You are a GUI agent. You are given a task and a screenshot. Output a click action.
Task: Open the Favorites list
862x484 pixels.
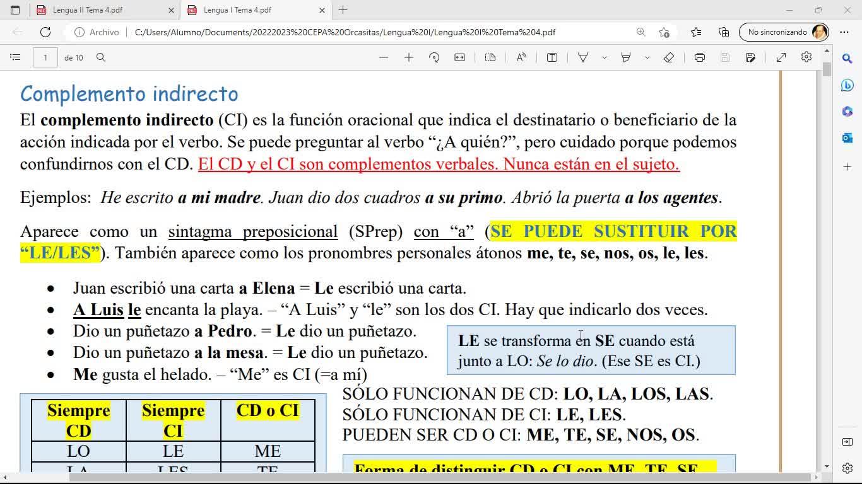(x=695, y=32)
